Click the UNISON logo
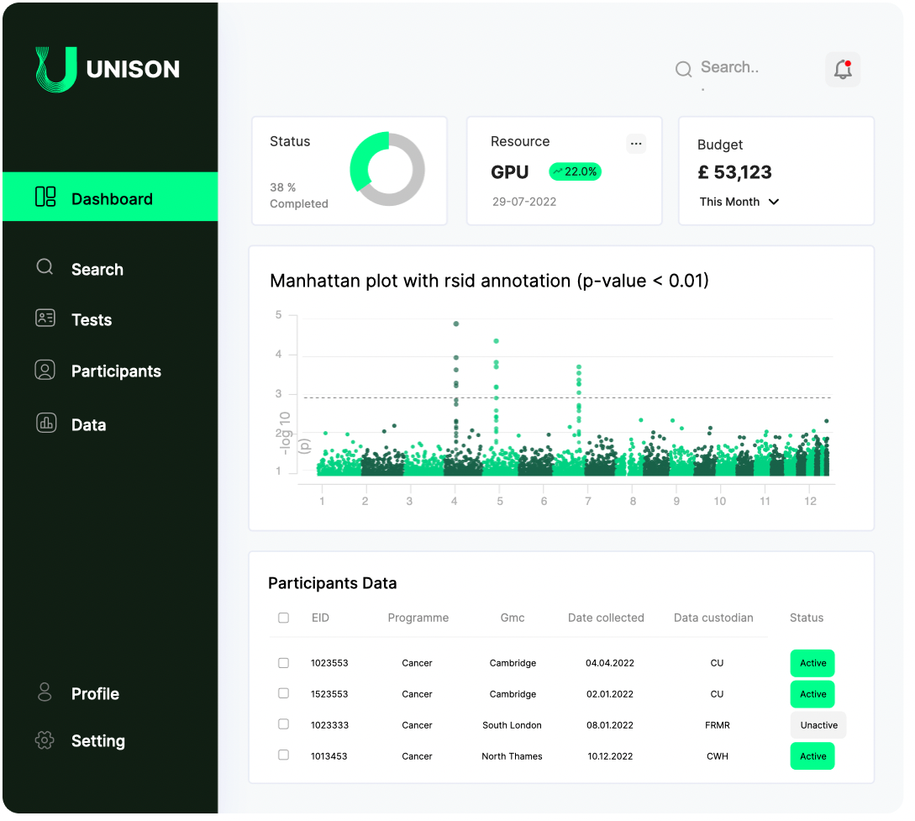 point(108,69)
